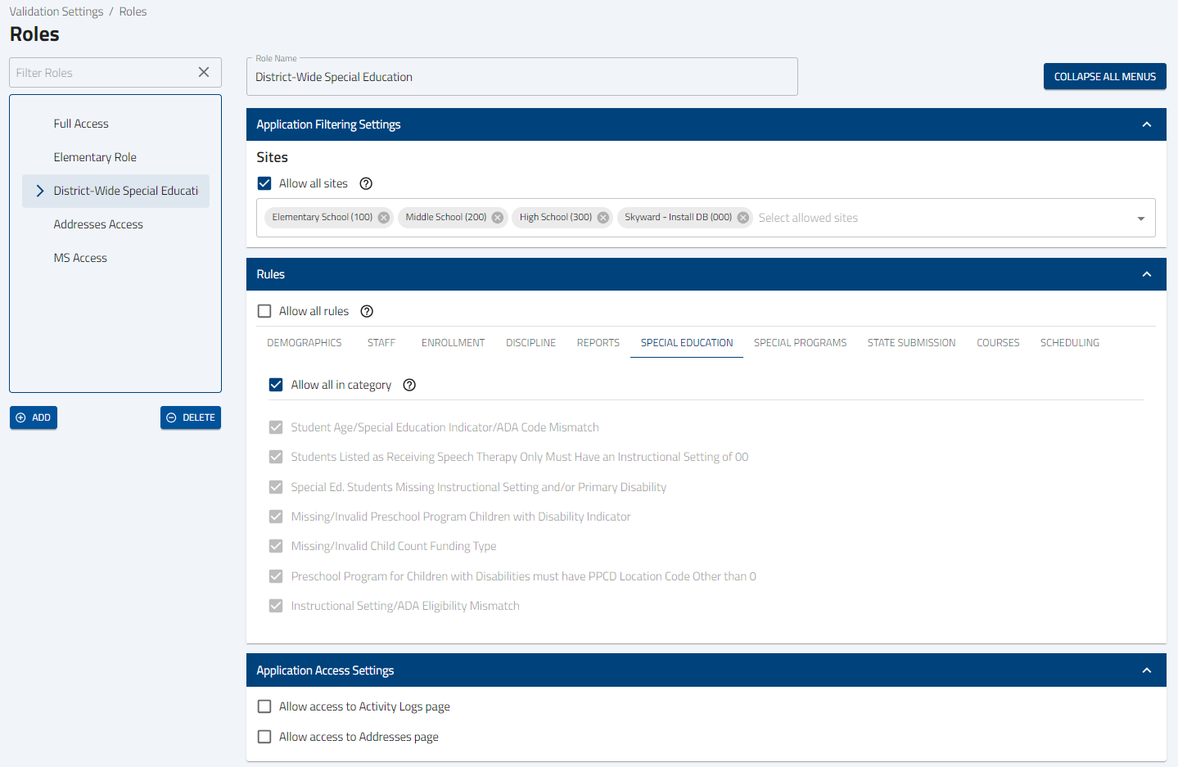The width and height of the screenshot is (1178, 767).
Task: Uncheck Allow all in category
Action: point(276,385)
